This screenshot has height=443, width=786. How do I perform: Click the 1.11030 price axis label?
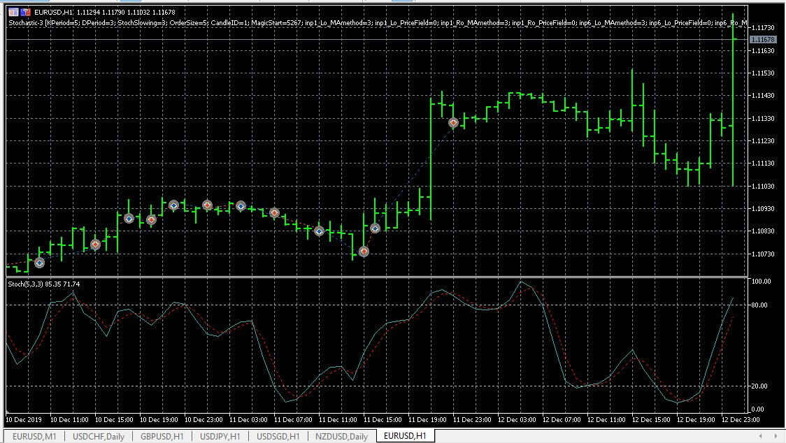763,186
